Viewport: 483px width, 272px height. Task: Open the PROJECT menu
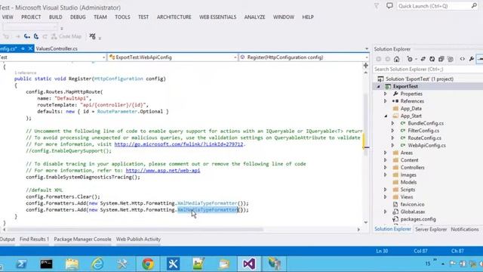click(31, 17)
